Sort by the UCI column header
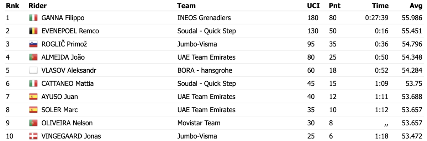Screen dimensions: 427x141 click(x=313, y=6)
